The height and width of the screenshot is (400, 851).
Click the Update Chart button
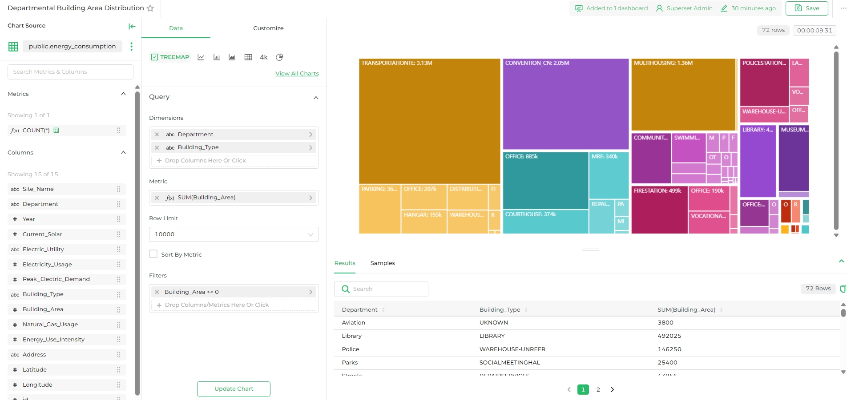(234, 389)
